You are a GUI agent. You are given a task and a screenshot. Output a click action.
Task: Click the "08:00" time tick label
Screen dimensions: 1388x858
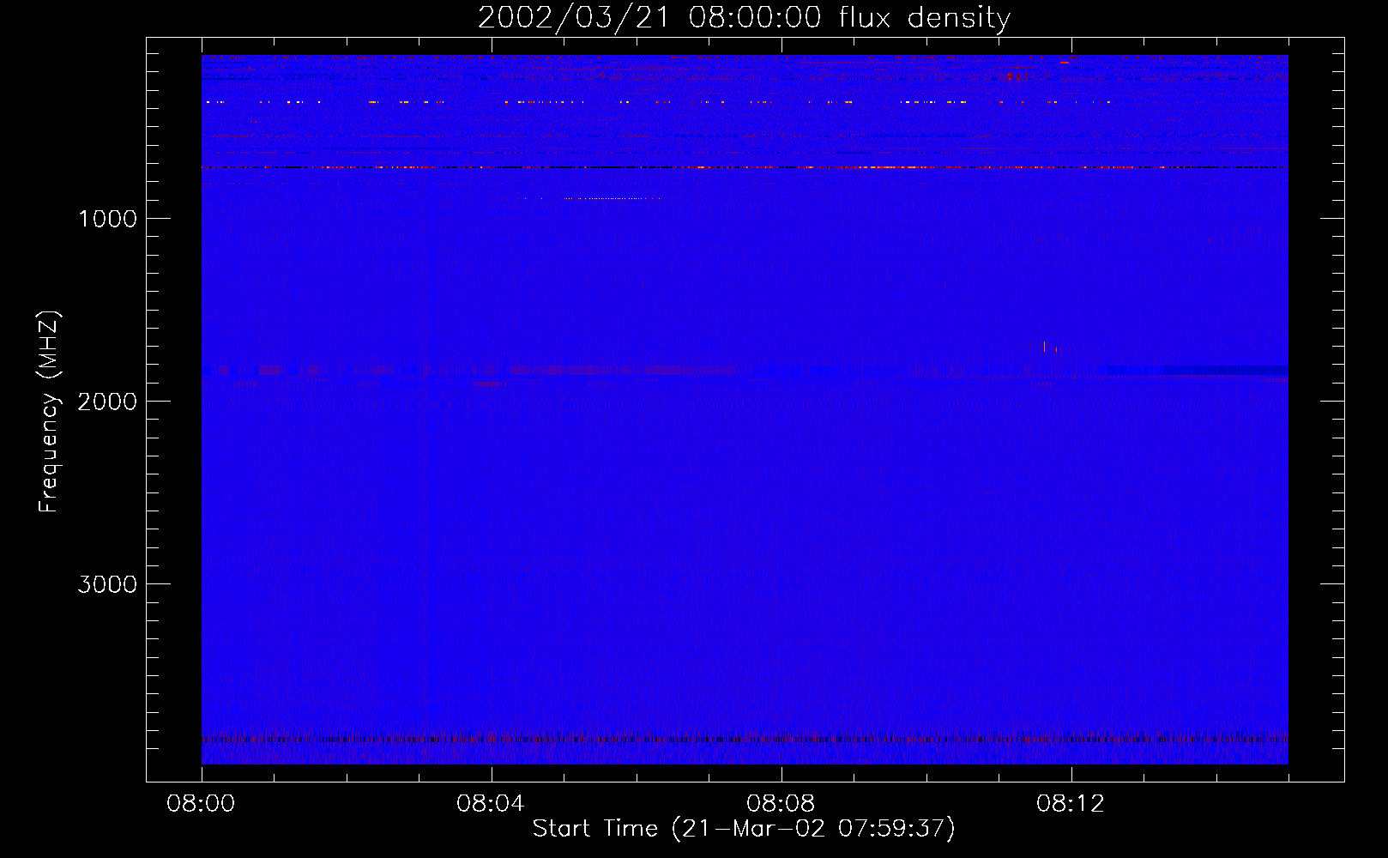[x=201, y=804]
